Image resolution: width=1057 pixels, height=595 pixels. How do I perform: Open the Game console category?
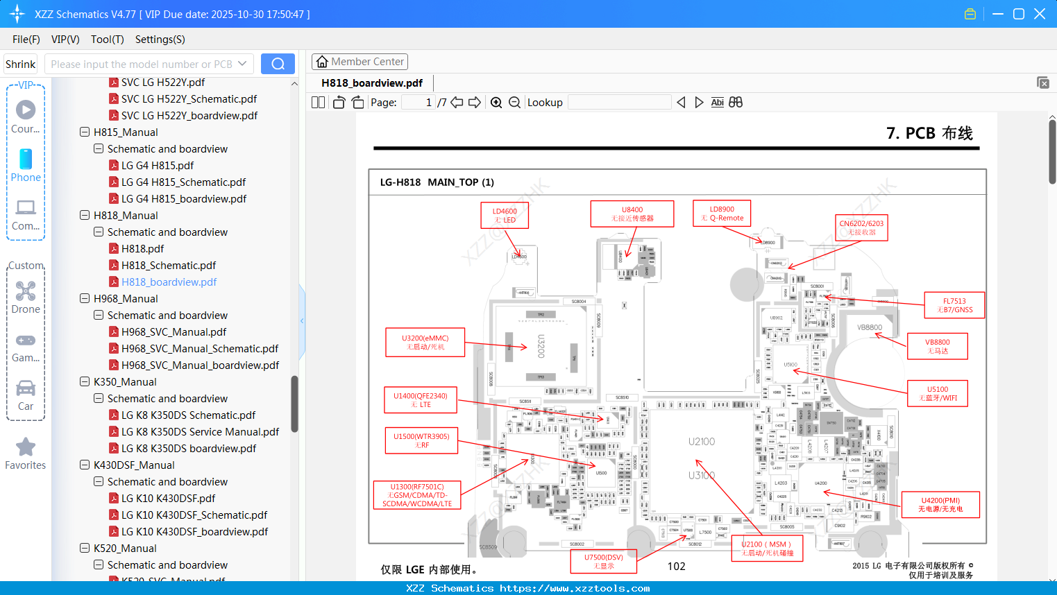(x=26, y=347)
